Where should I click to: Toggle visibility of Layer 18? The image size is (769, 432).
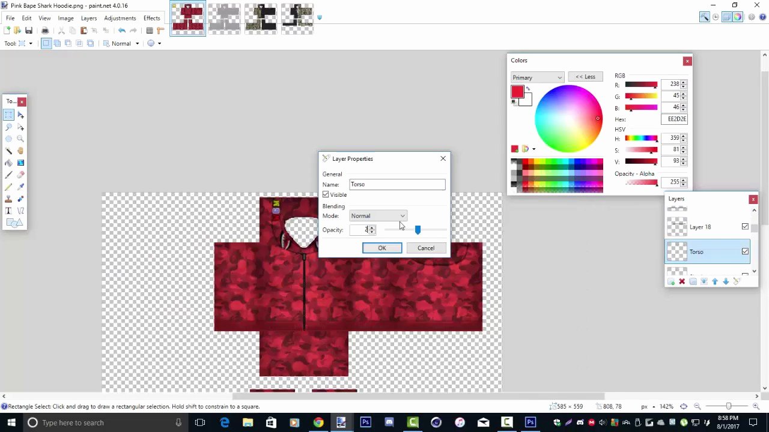tap(745, 227)
